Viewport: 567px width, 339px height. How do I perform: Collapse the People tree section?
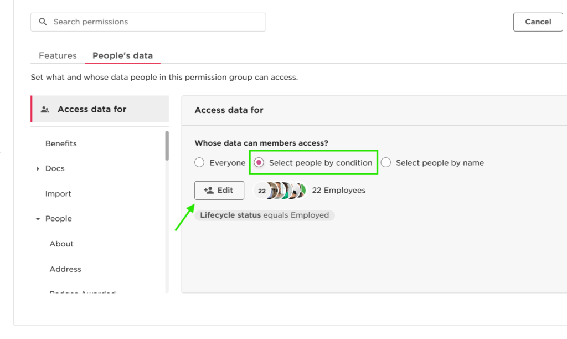[x=38, y=219]
